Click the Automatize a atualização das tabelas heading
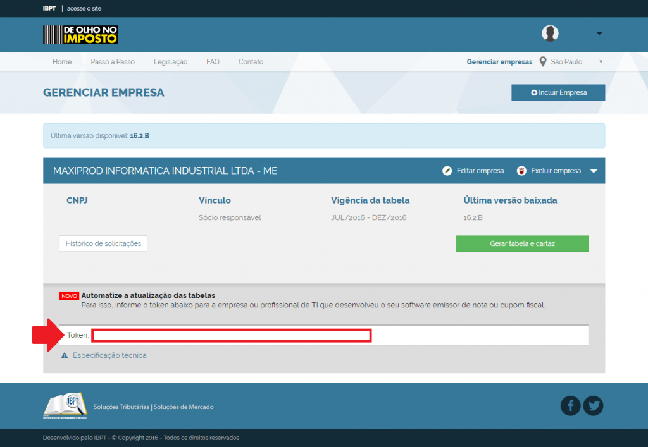 (148, 295)
